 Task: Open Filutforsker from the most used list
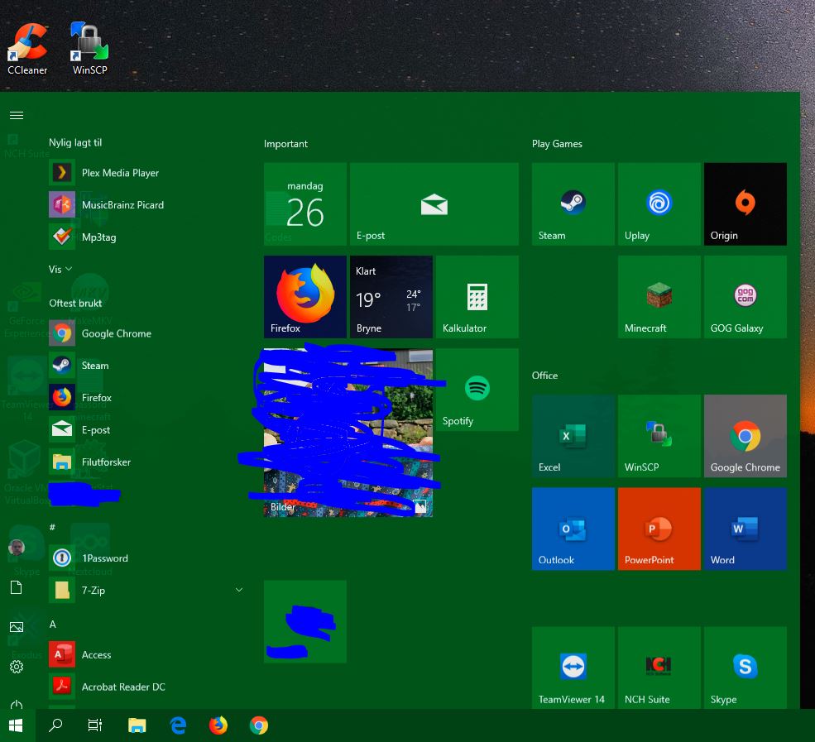point(146,462)
